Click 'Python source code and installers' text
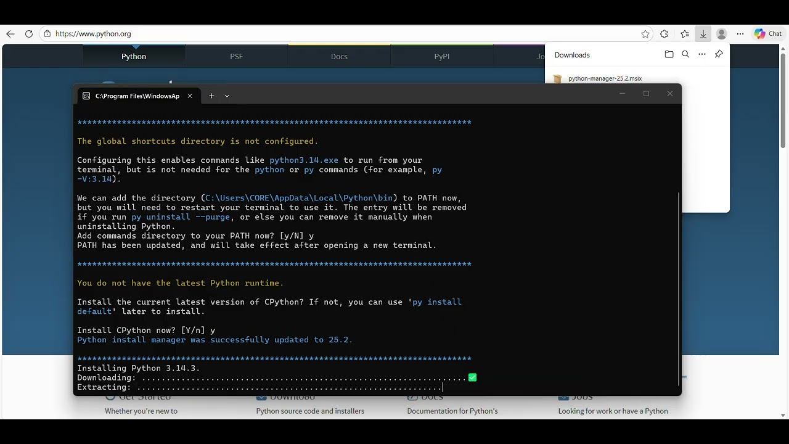This screenshot has width=789, height=444. (310, 411)
